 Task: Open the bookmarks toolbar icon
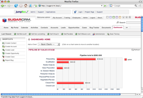30,6
